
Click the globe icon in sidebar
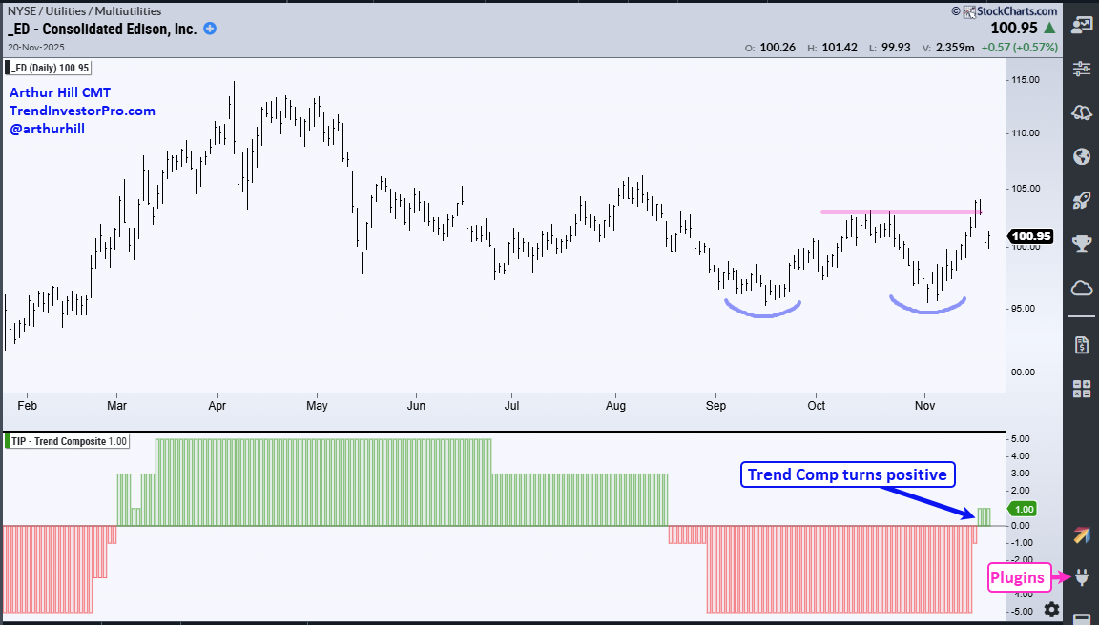(1082, 156)
